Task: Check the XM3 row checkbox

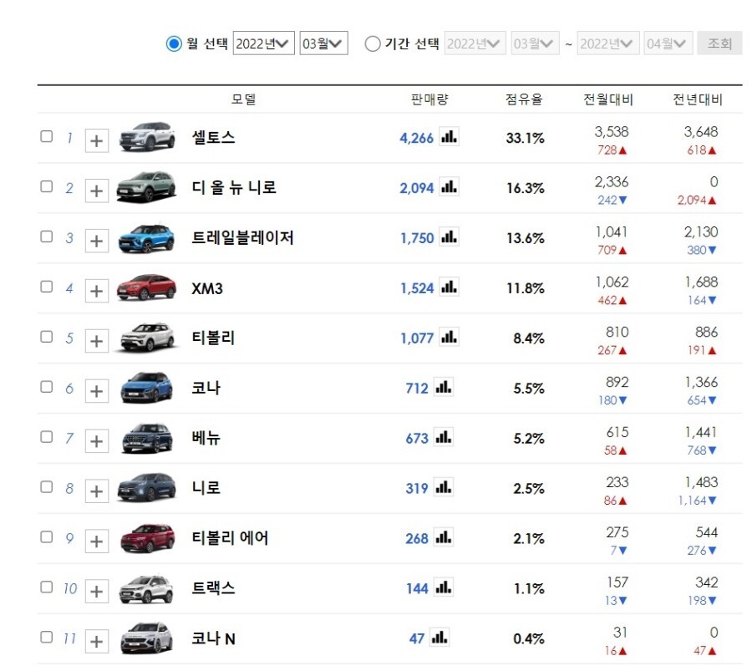Action: (47, 287)
